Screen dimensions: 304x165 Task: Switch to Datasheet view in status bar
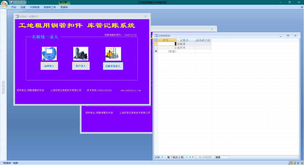pyautogui.click(x=291, y=163)
